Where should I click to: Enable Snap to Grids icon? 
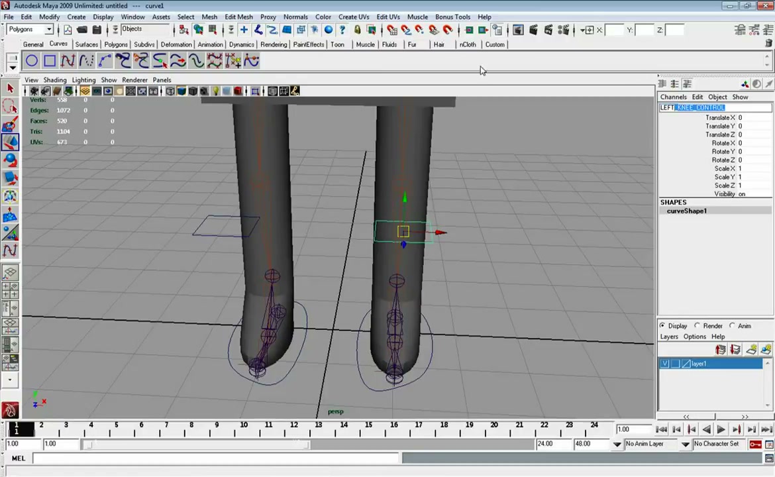click(392, 30)
